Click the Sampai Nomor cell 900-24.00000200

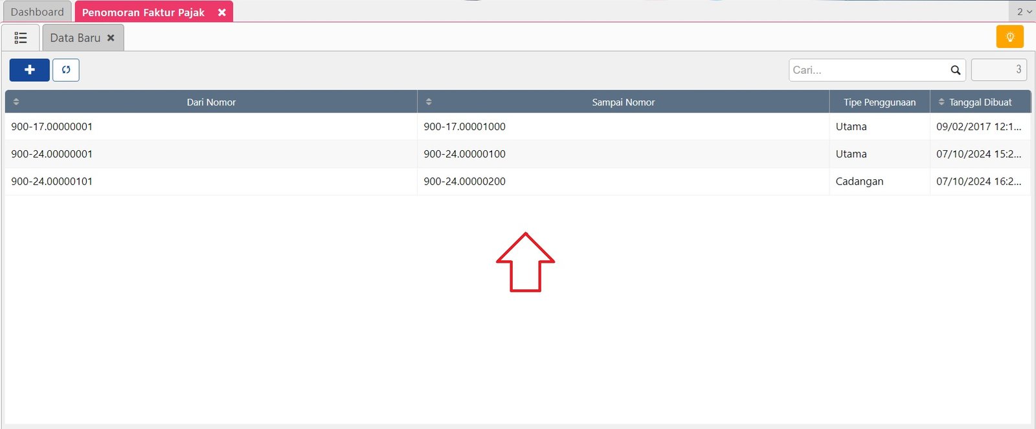[464, 182]
